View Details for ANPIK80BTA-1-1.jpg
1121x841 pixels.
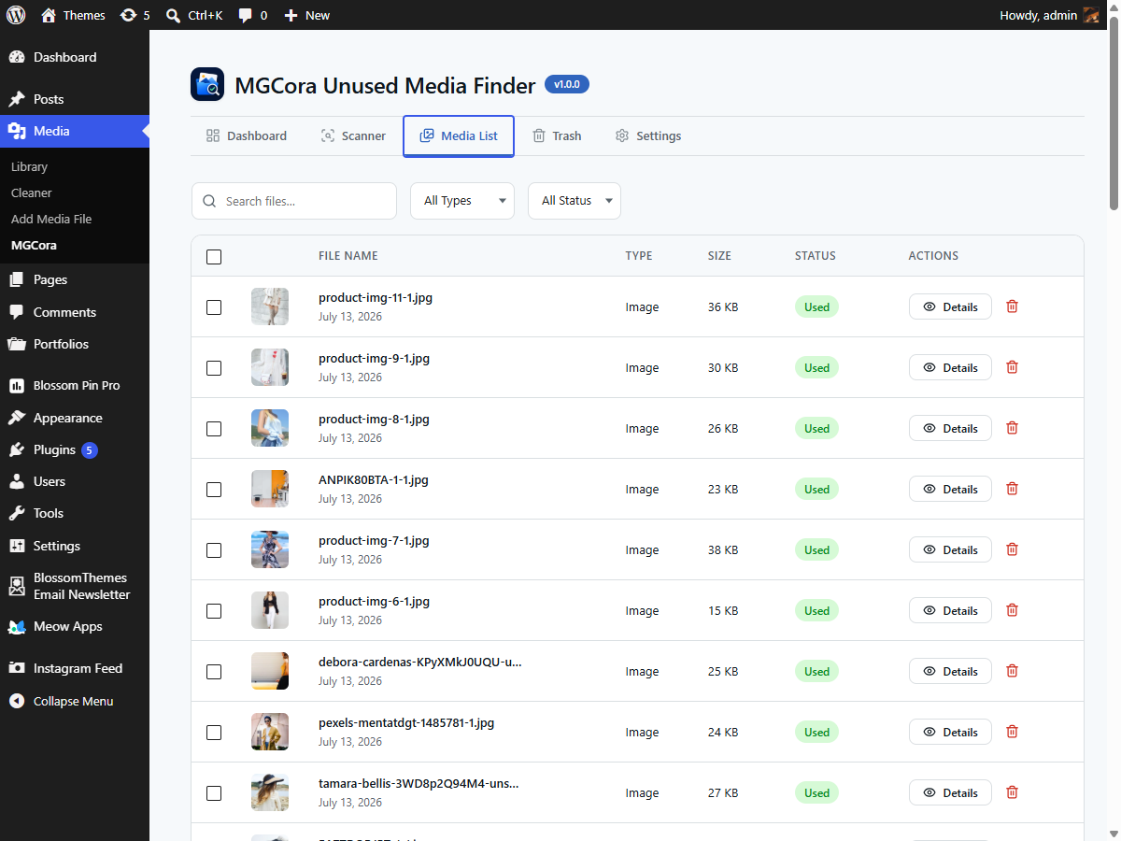tap(950, 489)
